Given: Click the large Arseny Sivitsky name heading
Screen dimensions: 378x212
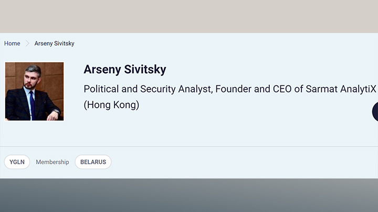Looking at the screenshot, I should coord(124,70).
